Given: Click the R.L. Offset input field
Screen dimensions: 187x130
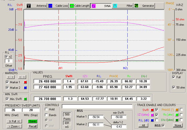Looking at the screenshot, I should pyautogui.click(x=9, y=61).
